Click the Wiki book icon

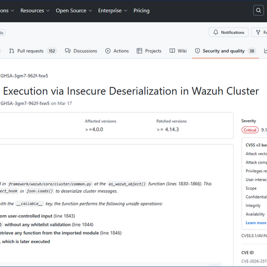pos(172,51)
